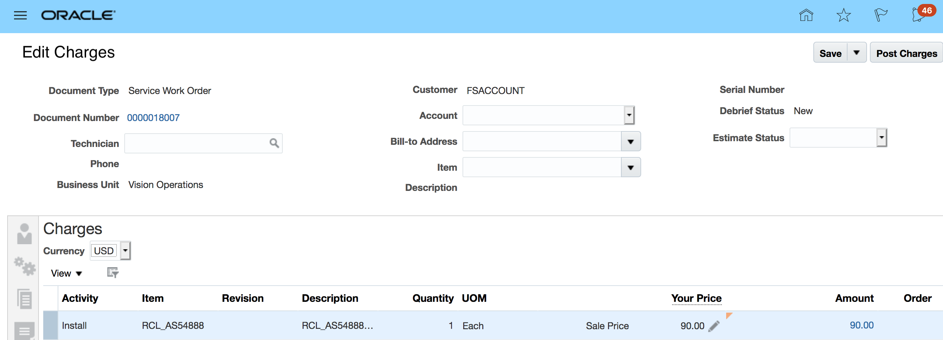Open the View menu
The height and width of the screenshot is (340, 943).
(x=66, y=273)
